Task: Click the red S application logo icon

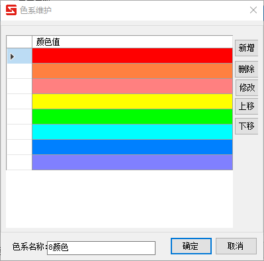Action: (11, 10)
